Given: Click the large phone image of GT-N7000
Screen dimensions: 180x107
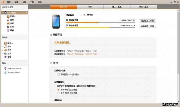Looking at the screenshot, I should click(56, 21).
